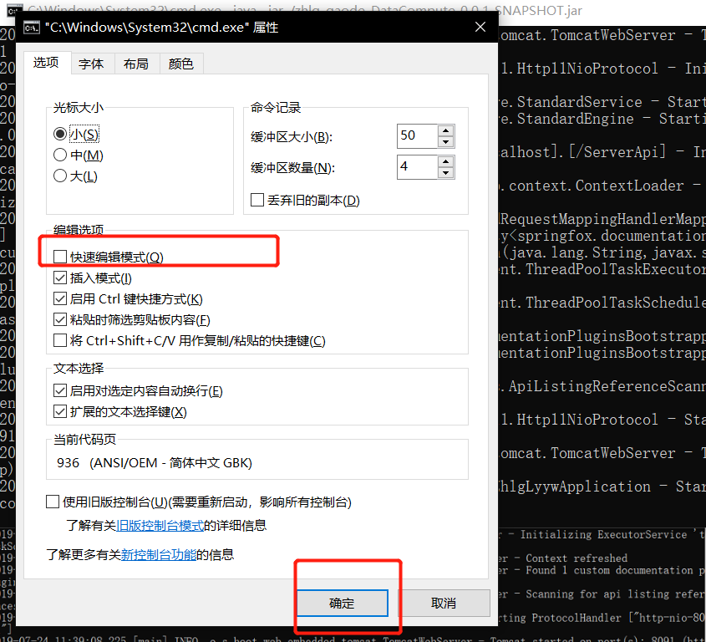The width and height of the screenshot is (706, 642).
Task: Close the cmd.exe properties dialog
Action: 480,27
